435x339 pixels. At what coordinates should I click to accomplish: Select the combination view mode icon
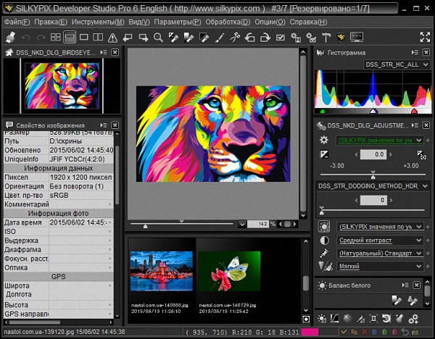[x=70, y=37]
